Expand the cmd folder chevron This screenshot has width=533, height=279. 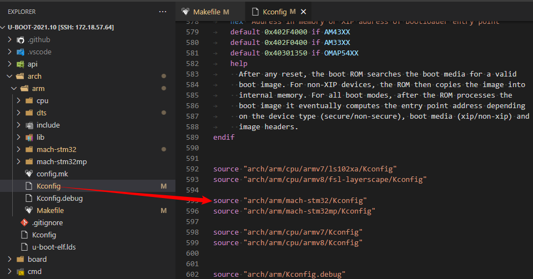click(10, 272)
